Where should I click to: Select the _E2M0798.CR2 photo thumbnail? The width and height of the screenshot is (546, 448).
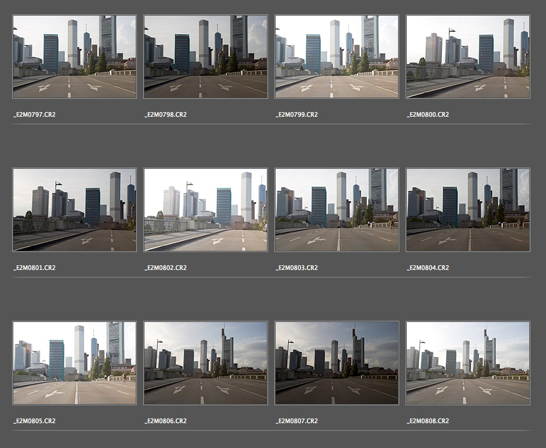[206, 57]
